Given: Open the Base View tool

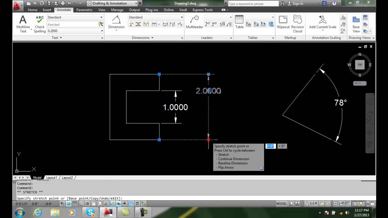Looking at the screenshot, I should coord(356,24).
